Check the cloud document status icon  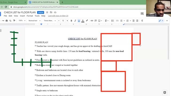pyautogui.click(x=55, y=12)
